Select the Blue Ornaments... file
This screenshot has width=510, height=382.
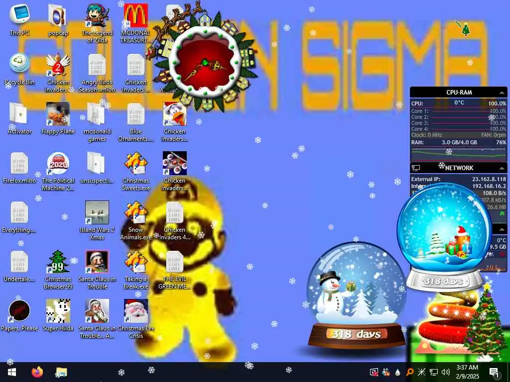(135, 122)
